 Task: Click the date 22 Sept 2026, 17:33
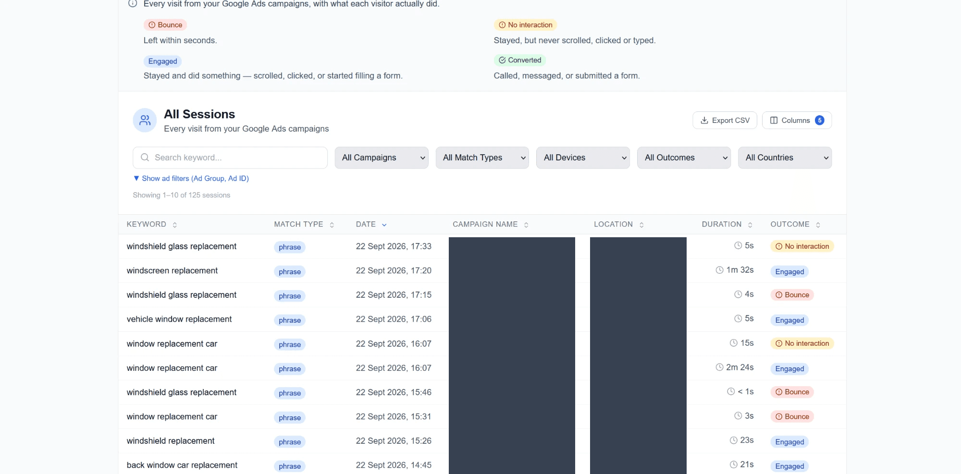pyautogui.click(x=394, y=246)
